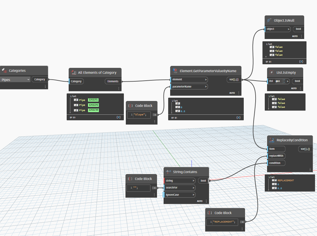Open All Elements of Category options dots
This screenshot has height=236, width=317.
tap(119, 88)
